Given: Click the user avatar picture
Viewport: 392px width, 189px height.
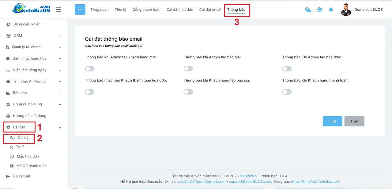Looking at the screenshot, I should click(346, 9).
